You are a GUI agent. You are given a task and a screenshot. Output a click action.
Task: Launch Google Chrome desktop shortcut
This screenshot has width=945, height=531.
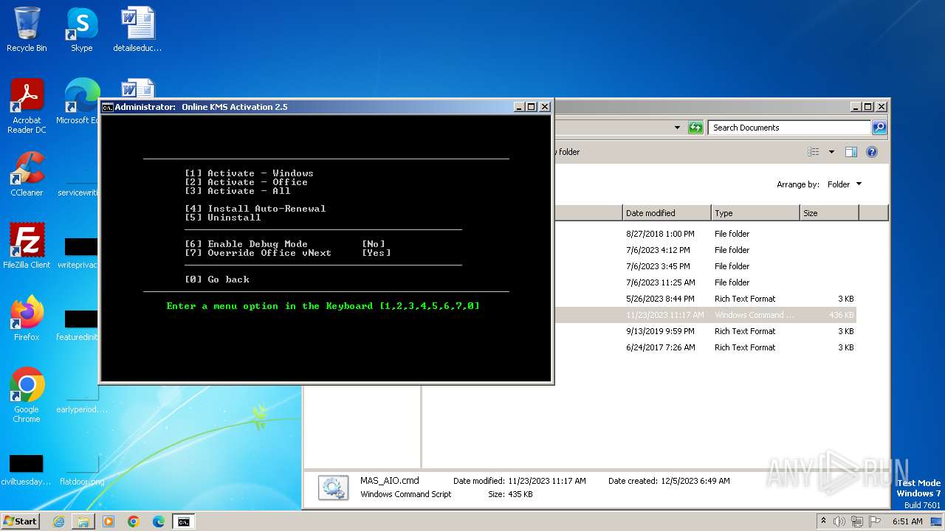click(x=27, y=395)
